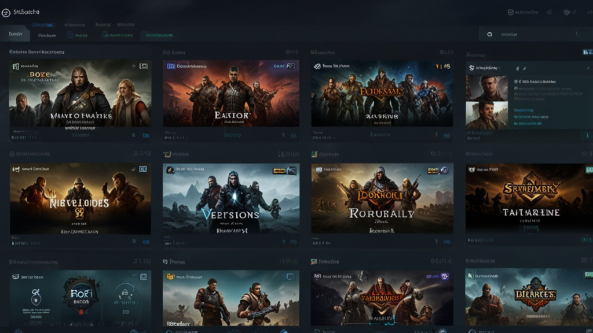This screenshot has height=333, width=593.
Task: Click the shield icon with a label in the top-right header
Action: 523,12
